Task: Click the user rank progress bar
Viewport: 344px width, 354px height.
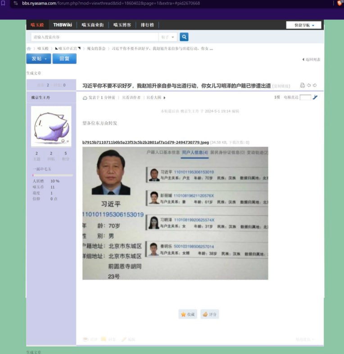Action: coord(53,175)
